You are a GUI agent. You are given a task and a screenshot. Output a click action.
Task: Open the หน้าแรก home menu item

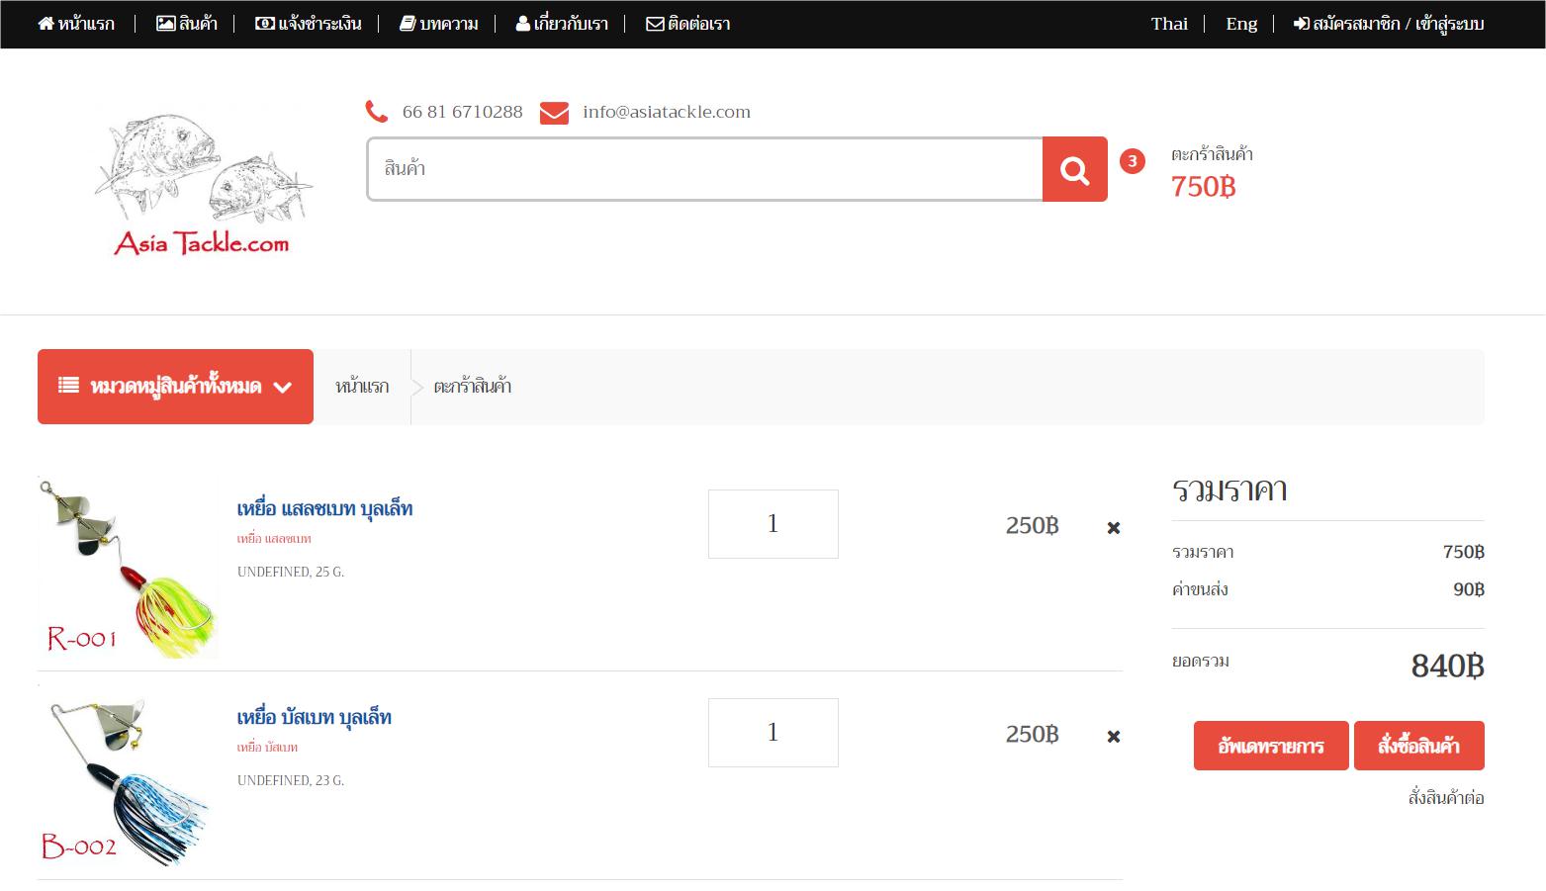coord(76,24)
